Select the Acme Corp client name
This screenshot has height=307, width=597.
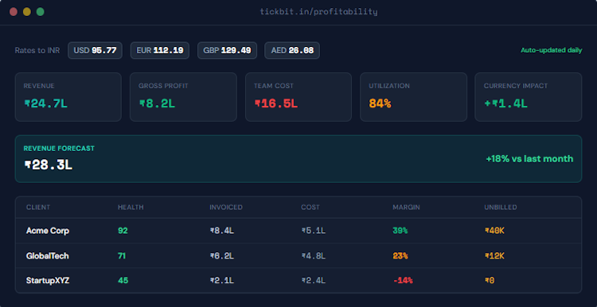48,231
